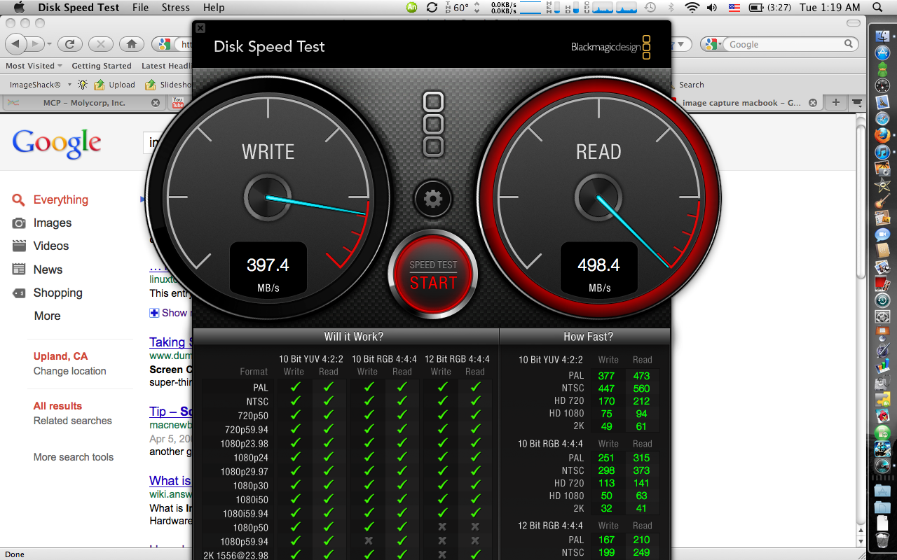Click the stop loading button in Firefox

coord(100,44)
